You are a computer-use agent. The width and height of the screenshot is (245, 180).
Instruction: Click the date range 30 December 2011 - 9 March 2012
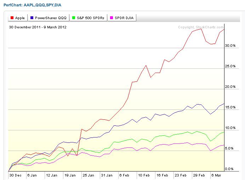(38, 27)
